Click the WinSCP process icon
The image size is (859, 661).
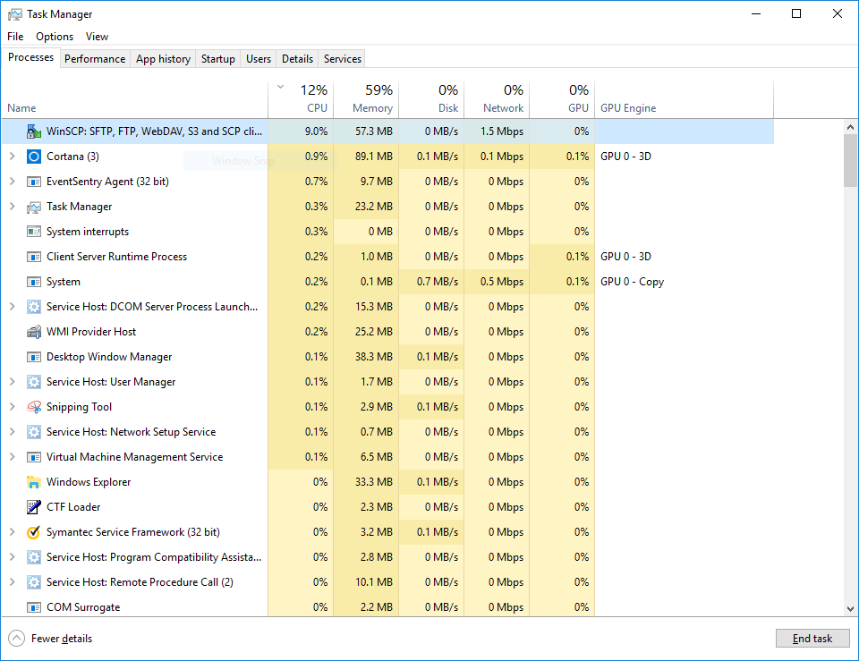[34, 131]
